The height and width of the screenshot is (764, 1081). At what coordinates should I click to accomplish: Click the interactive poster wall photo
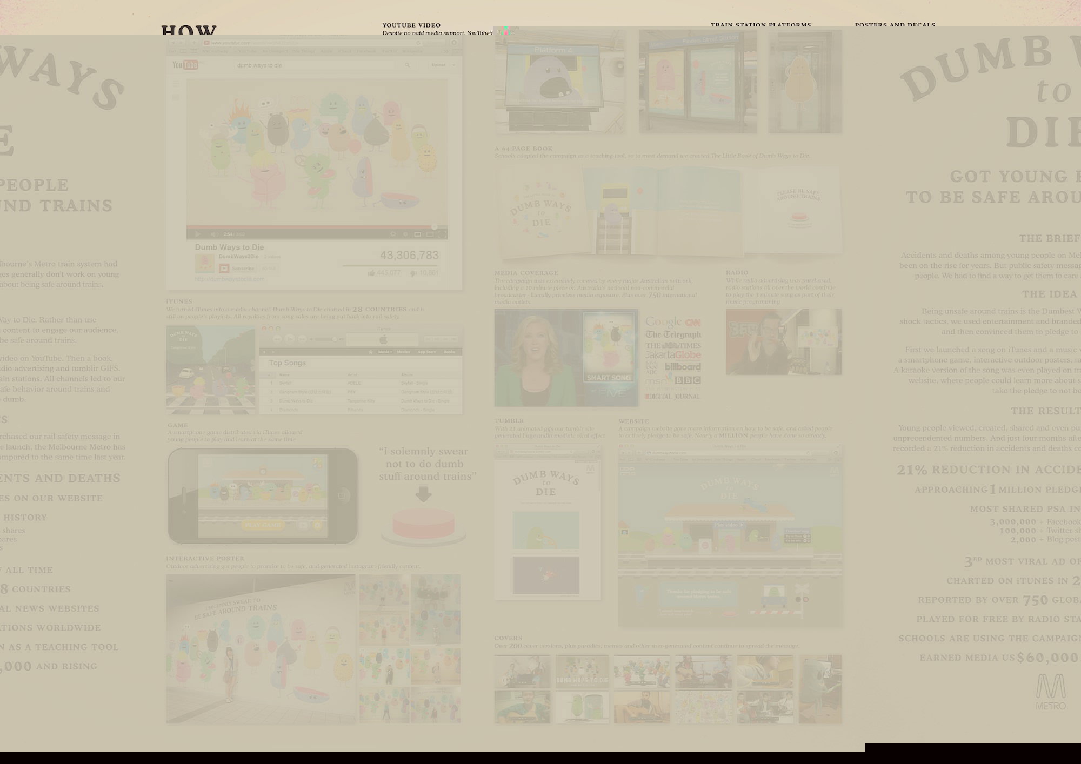pos(261,649)
